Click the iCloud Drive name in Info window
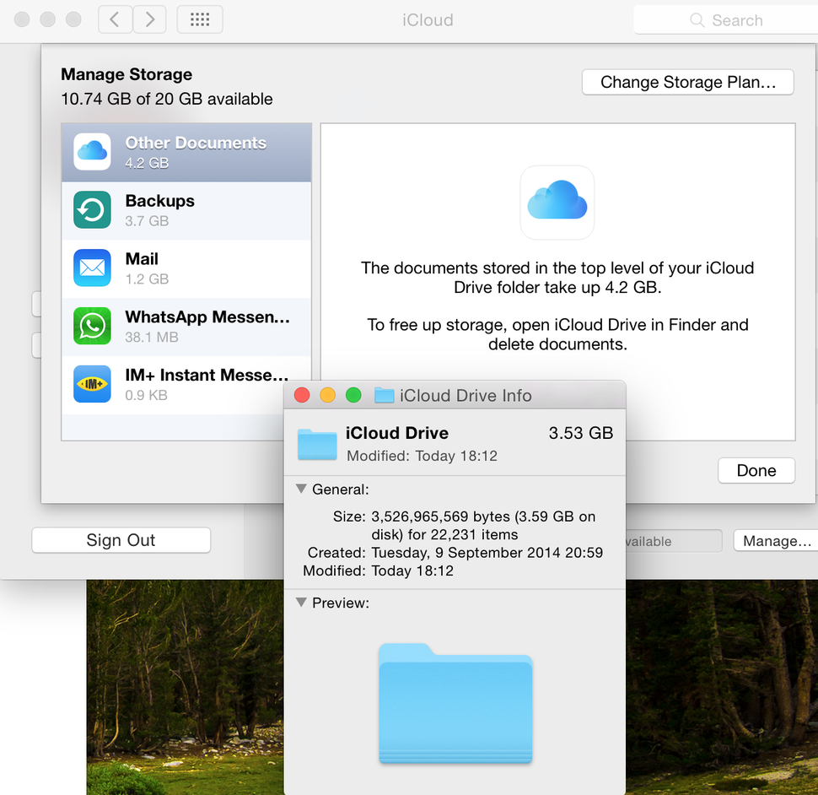The width and height of the screenshot is (818, 795). (397, 433)
